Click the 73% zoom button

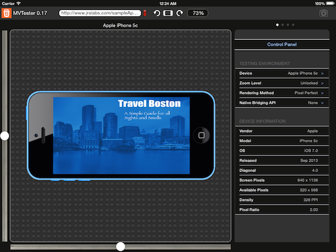pos(198,13)
